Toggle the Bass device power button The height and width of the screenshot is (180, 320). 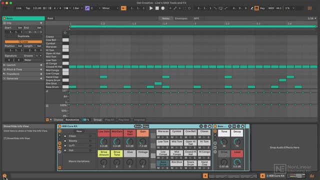click(215, 126)
